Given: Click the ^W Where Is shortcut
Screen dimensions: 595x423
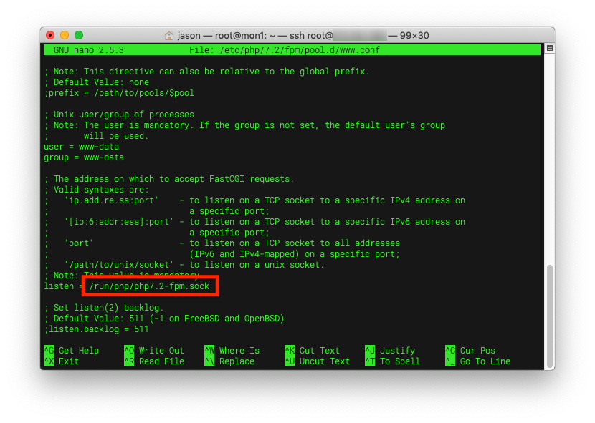Looking at the screenshot, I should [x=232, y=351].
